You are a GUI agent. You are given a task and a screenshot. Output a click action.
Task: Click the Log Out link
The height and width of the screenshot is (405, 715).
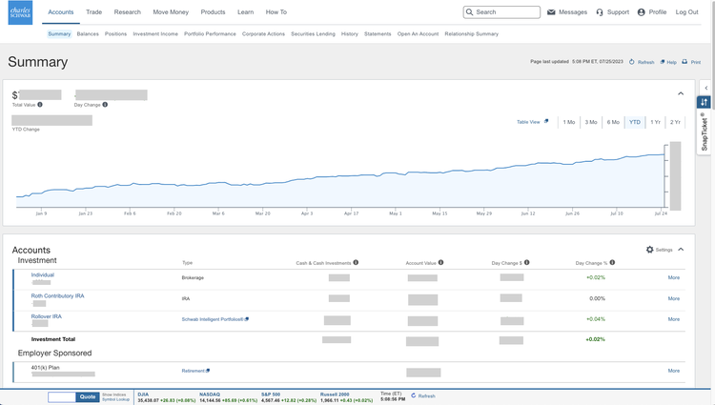[686, 12]
